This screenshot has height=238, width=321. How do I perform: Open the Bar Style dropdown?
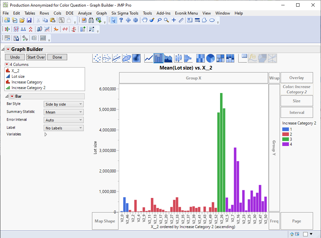click(x=64, y=104)
